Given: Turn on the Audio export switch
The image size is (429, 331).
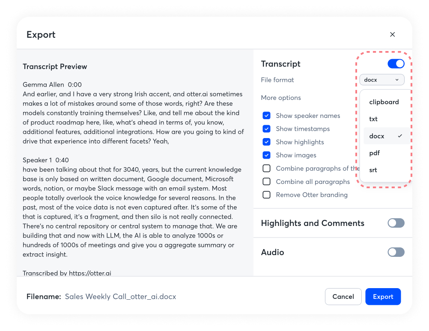Looking at the screenshot, I should [x=396, y=252].
